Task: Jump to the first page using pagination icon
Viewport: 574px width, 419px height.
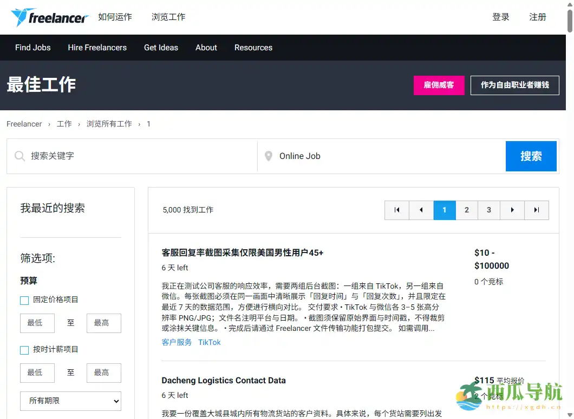Action: 396,210
